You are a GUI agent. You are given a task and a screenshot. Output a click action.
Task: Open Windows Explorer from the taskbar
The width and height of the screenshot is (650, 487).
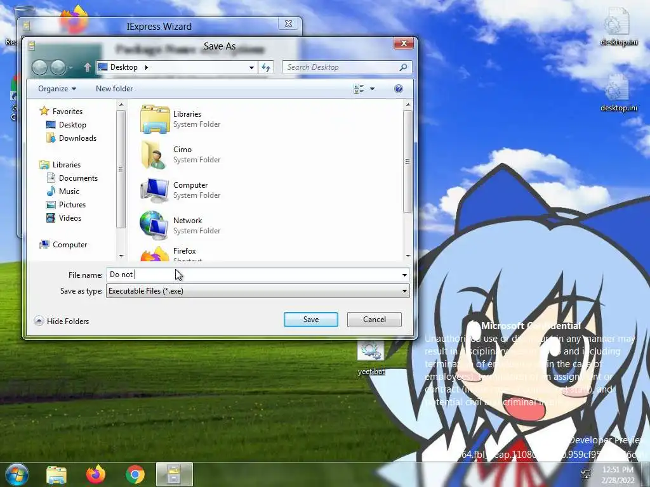pos(56,474)
